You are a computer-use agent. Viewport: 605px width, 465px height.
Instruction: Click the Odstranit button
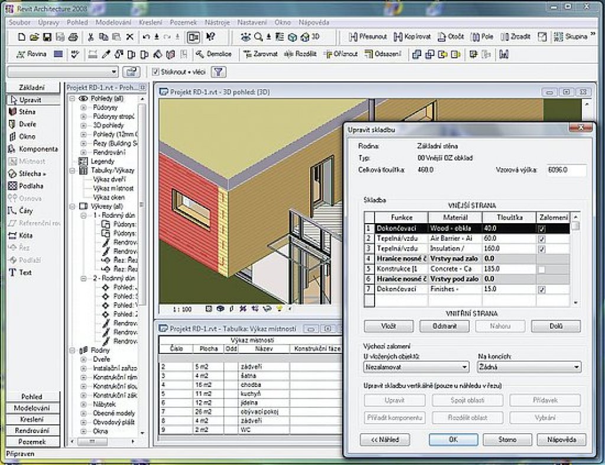[444, 326]
